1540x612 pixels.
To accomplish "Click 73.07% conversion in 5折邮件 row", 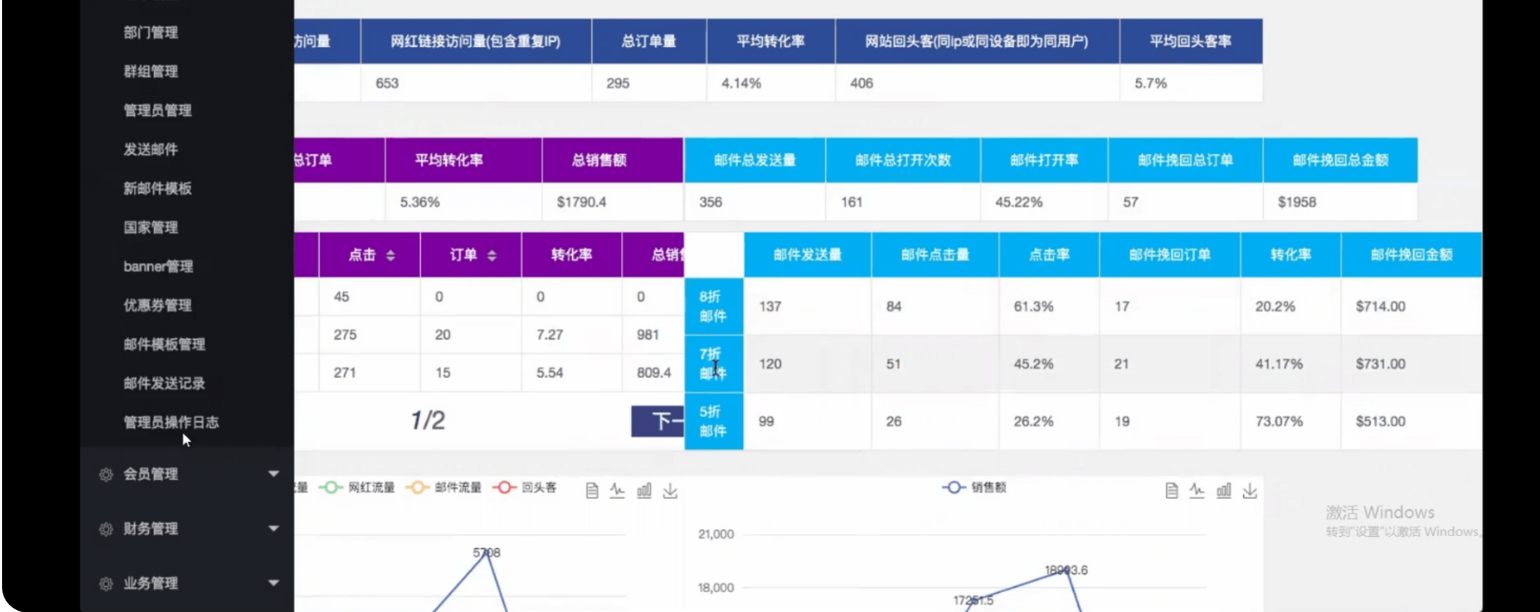I will pos(1279,421).
